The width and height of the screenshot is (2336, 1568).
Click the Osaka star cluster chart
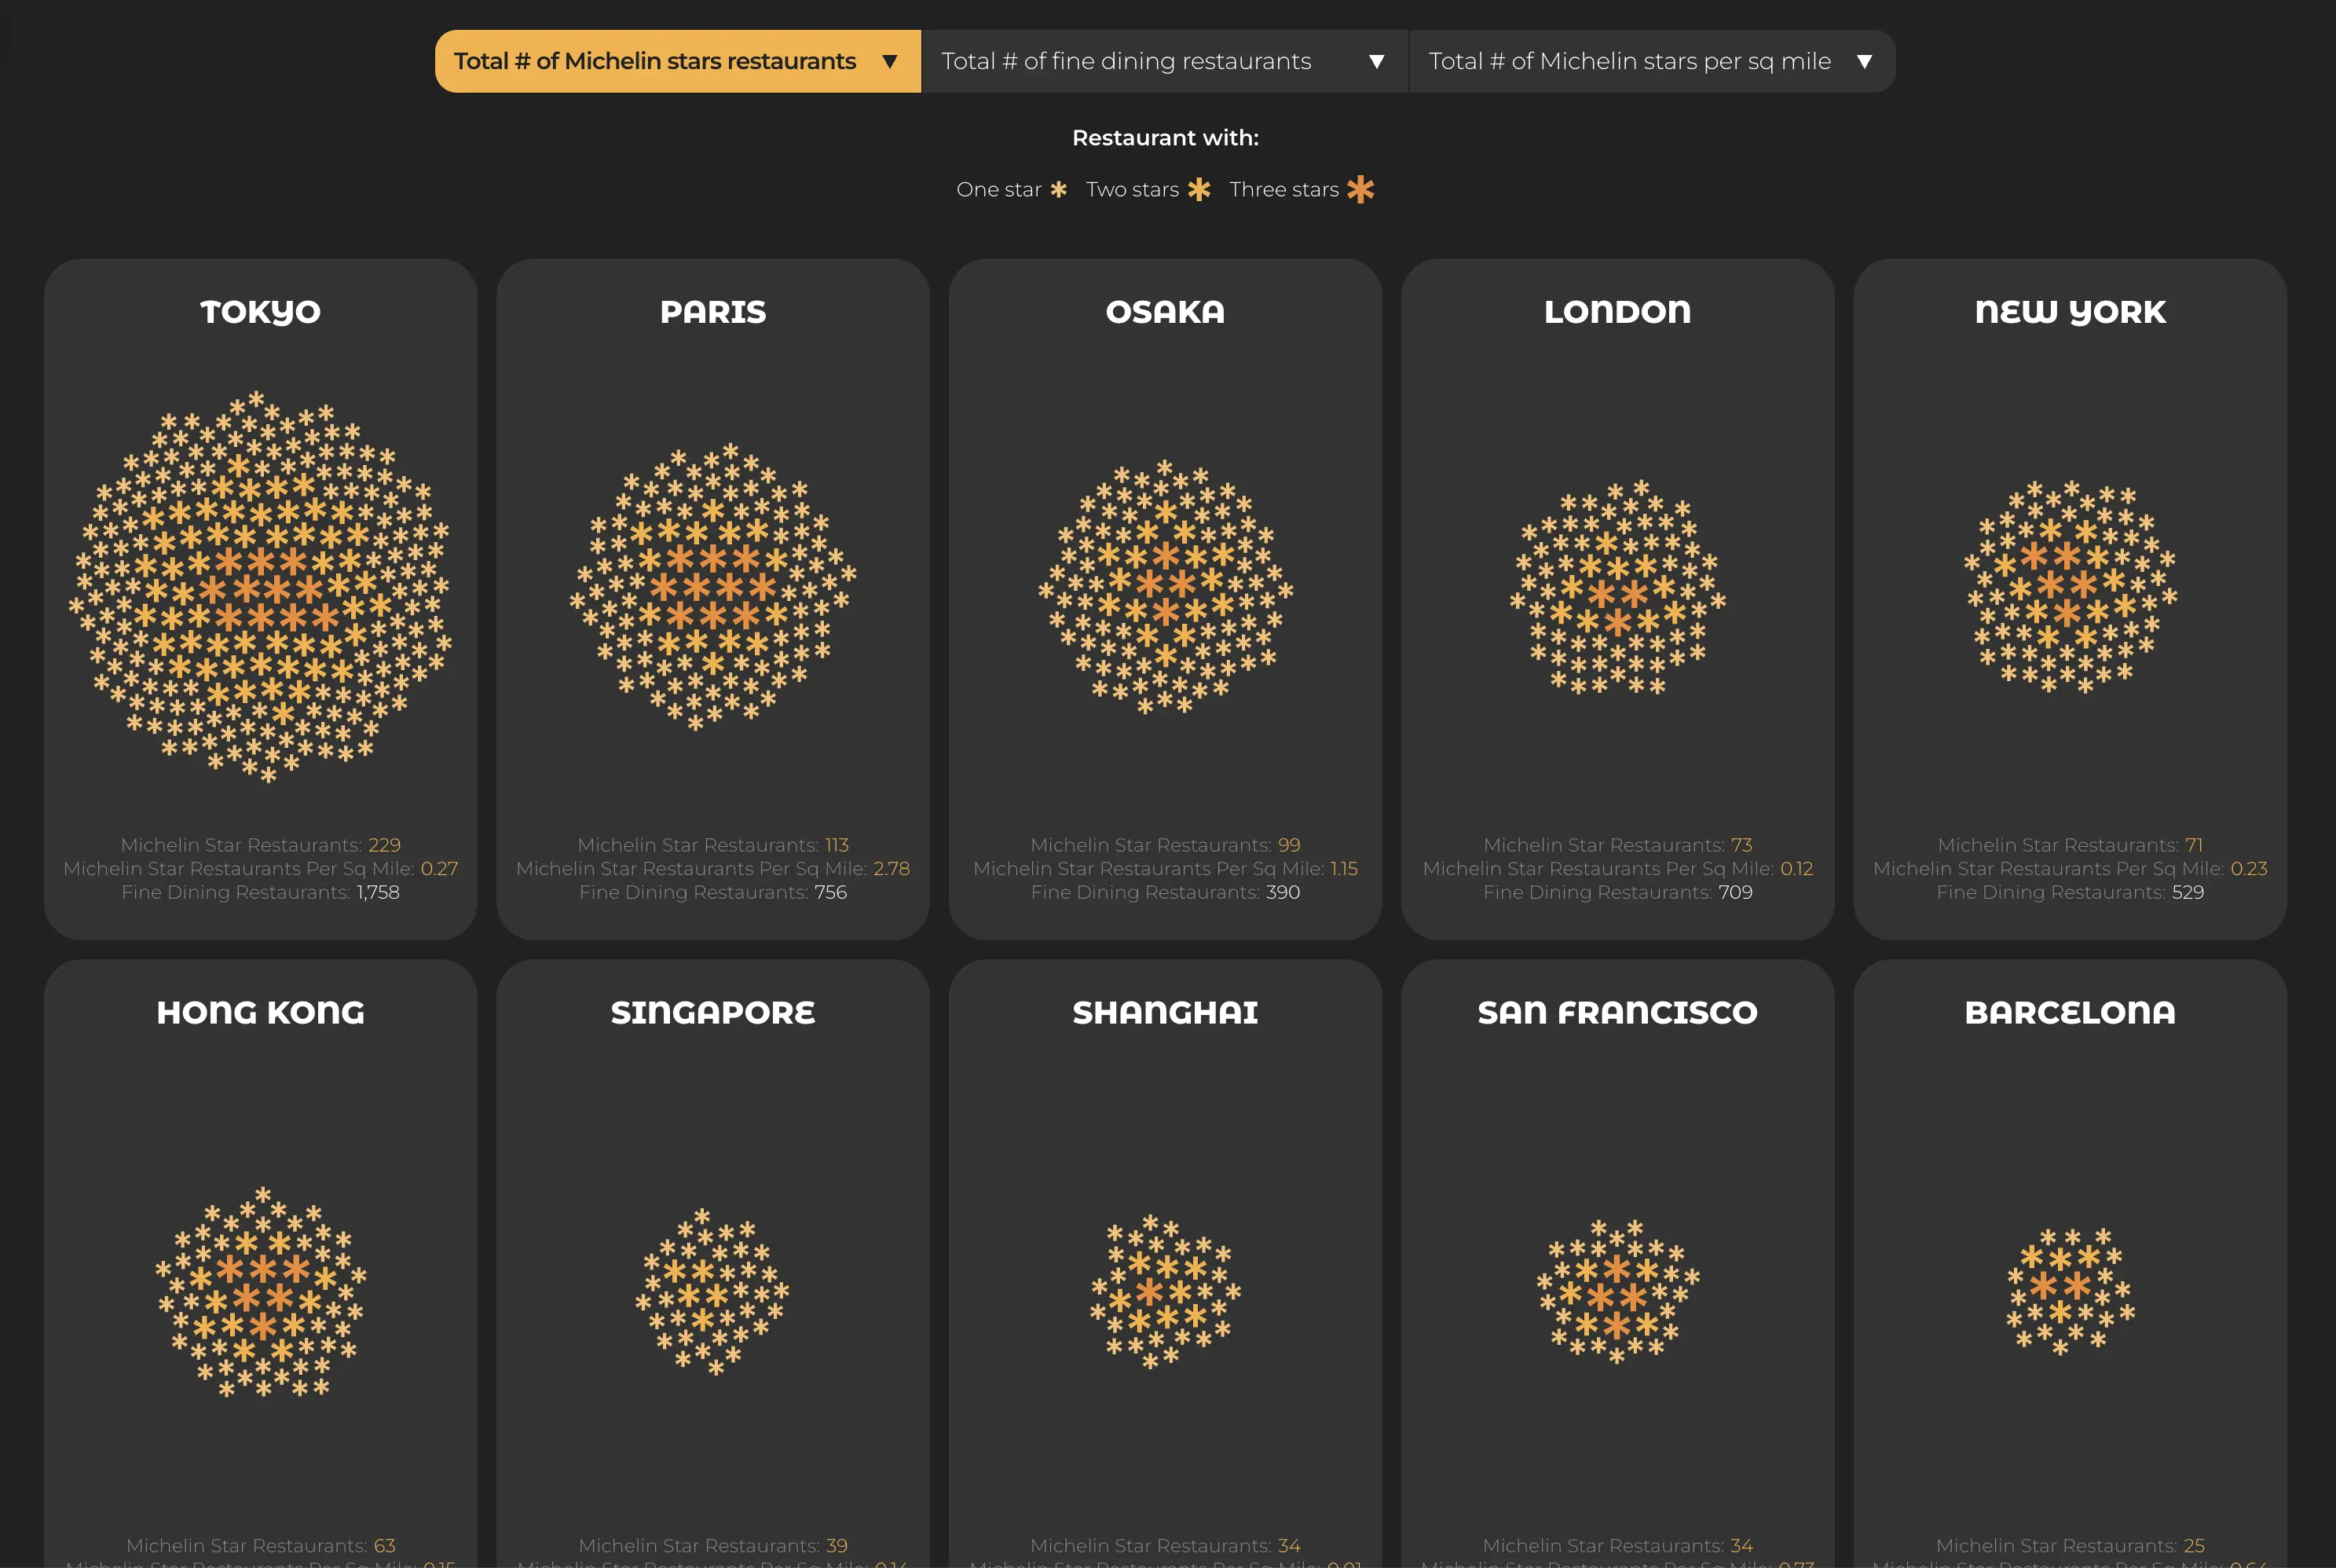[1166, 587]
